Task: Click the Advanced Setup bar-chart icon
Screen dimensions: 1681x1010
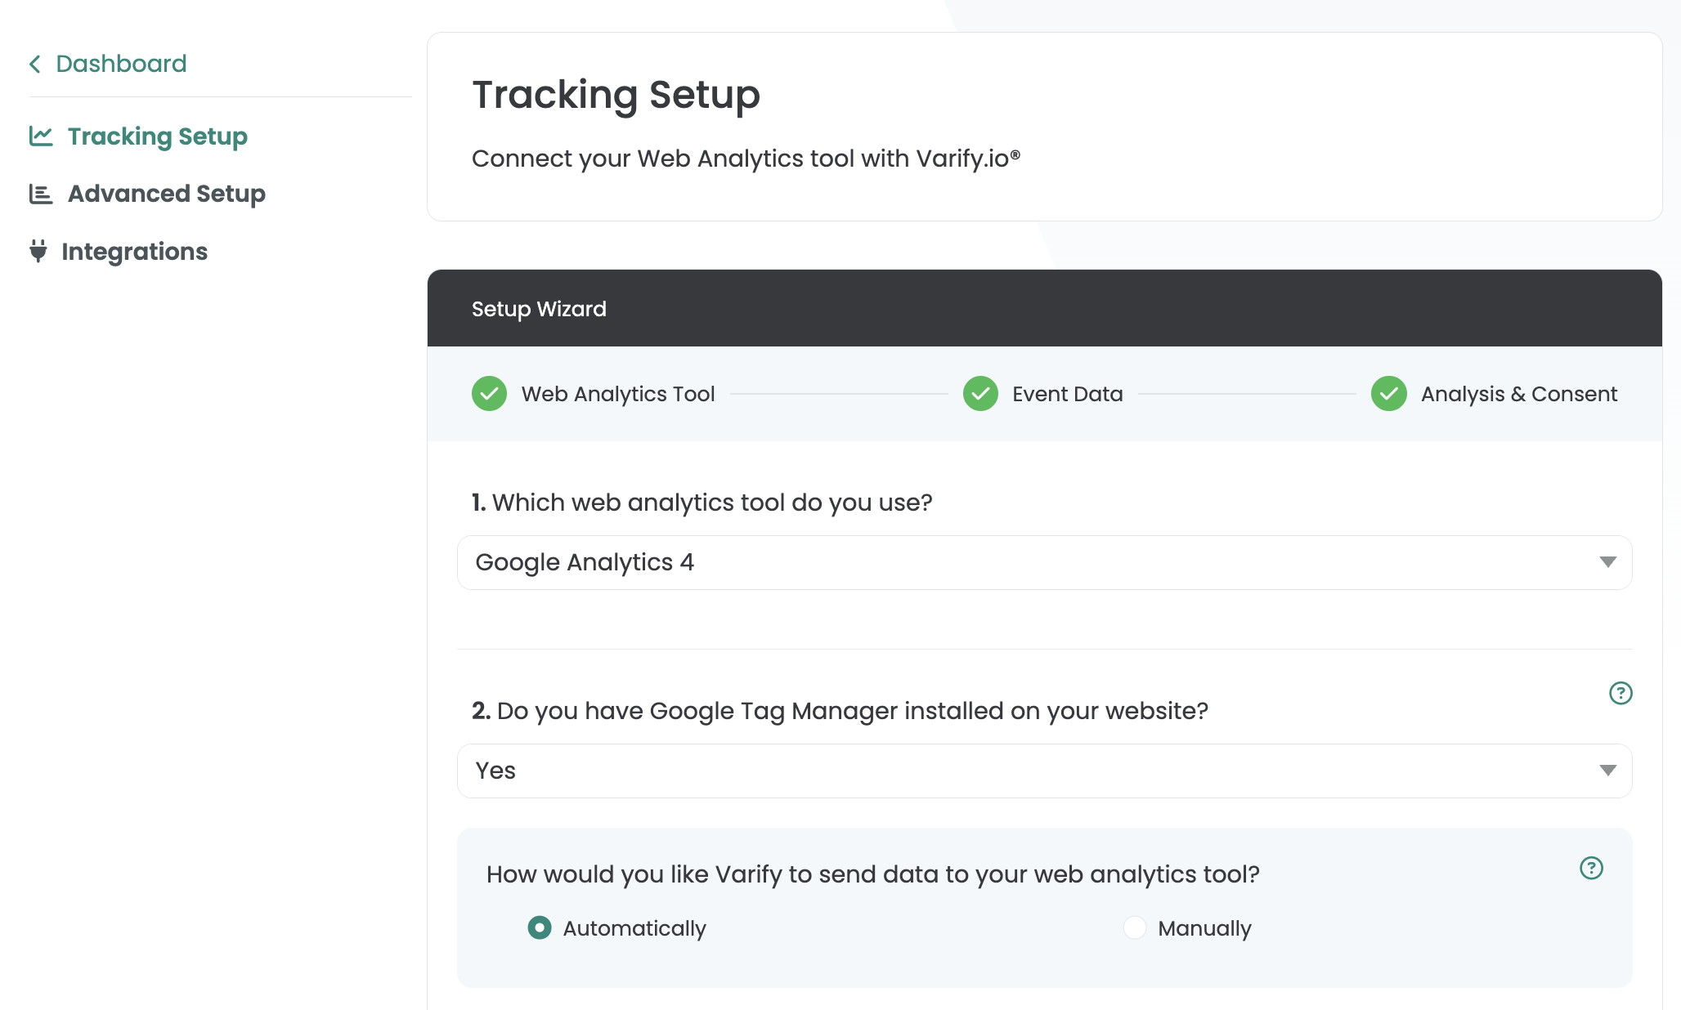Action: click(x=41, y=194)
